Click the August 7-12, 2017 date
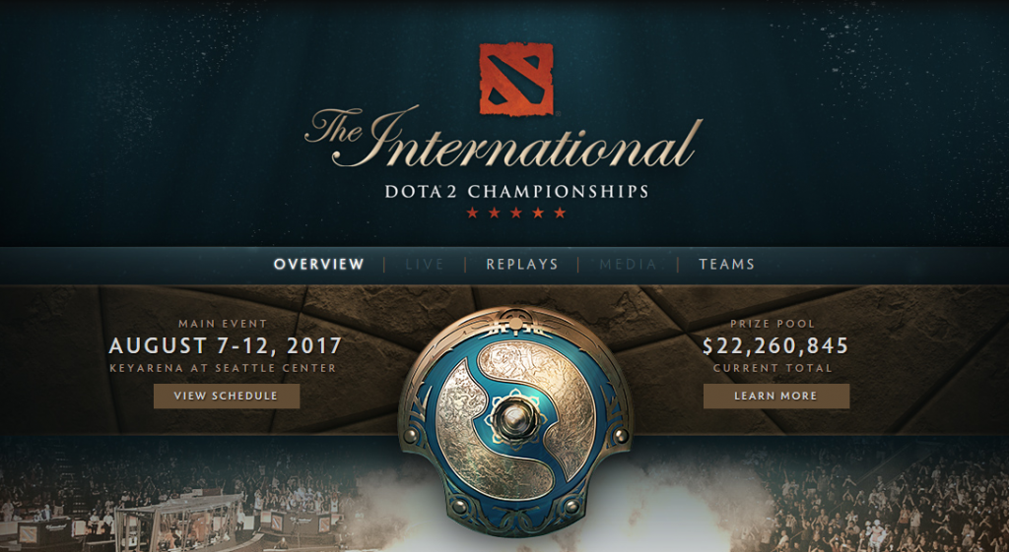This screenshot has height=552, width=1009. [x=226, y=346]
